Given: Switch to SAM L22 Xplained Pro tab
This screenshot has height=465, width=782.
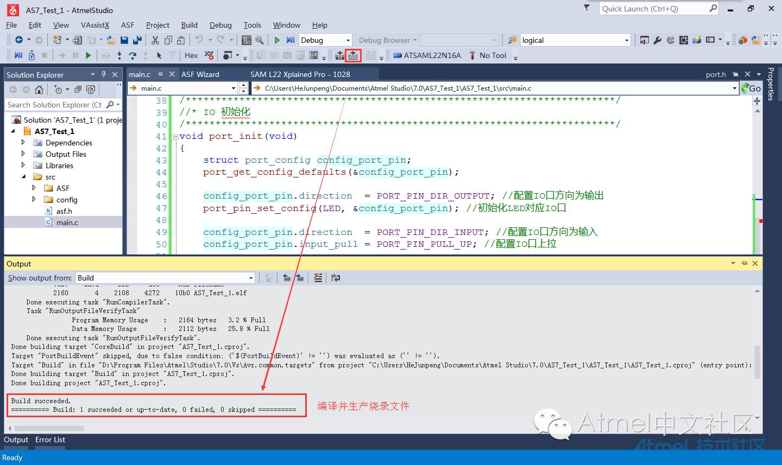Looking at the screenshot, I should pyautogui.click(x=300, y=74).
